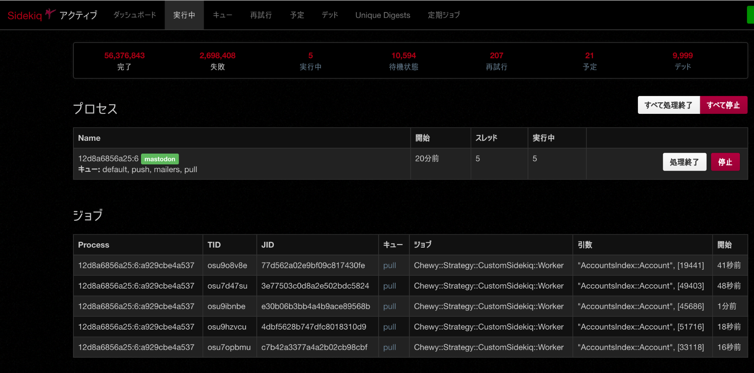This screenshot has height=373, width=754.
Task: Open the ダッシュボード tab
Action: click(135, 15)
